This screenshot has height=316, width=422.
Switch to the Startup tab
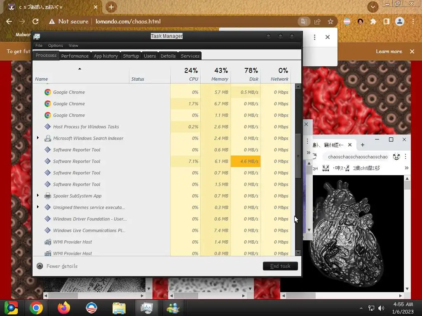131,56
